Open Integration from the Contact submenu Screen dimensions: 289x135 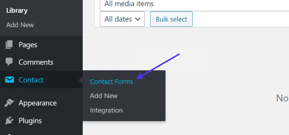pos(106,110)
